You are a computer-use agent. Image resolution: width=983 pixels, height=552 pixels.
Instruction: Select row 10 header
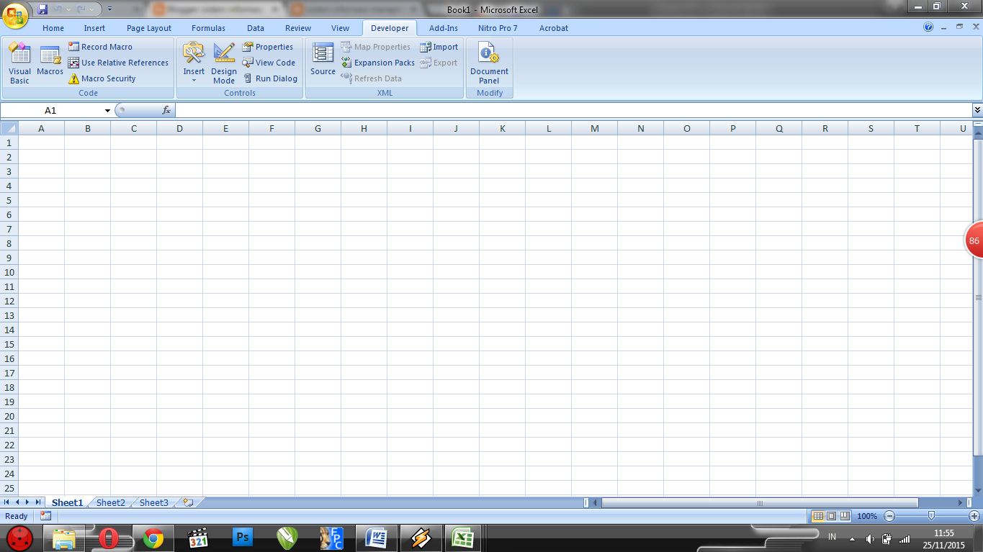(9, 272)
